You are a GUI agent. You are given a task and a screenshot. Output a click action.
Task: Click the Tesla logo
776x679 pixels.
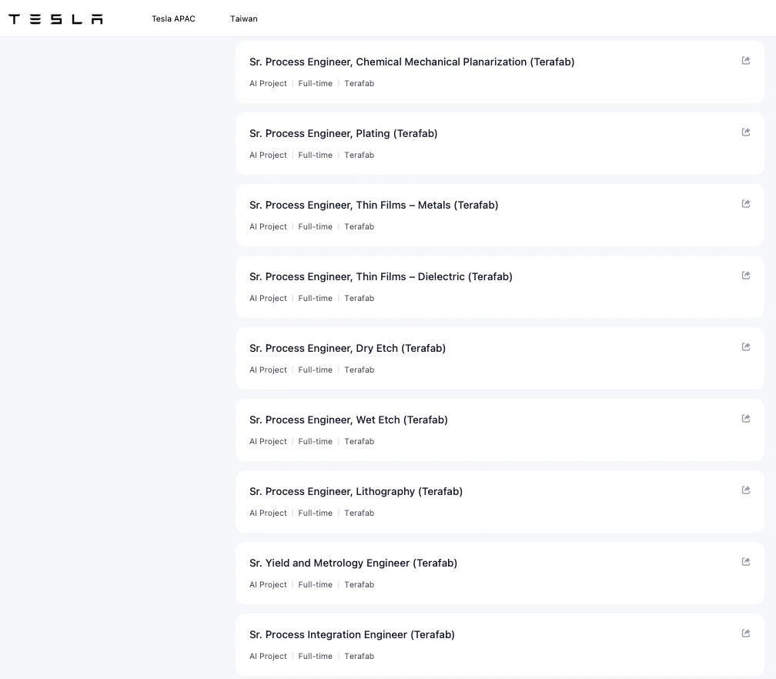[55, 19]
